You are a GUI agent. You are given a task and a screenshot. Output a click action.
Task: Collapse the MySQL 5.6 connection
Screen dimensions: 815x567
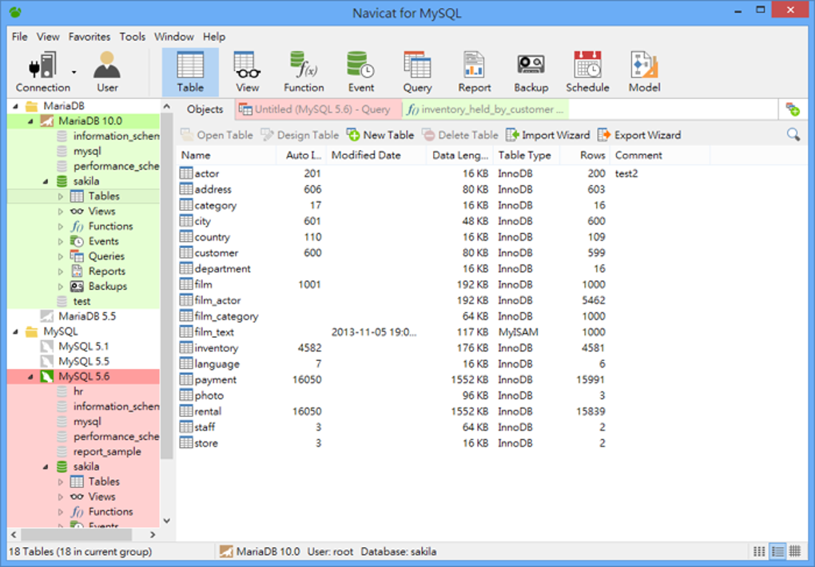30,377
